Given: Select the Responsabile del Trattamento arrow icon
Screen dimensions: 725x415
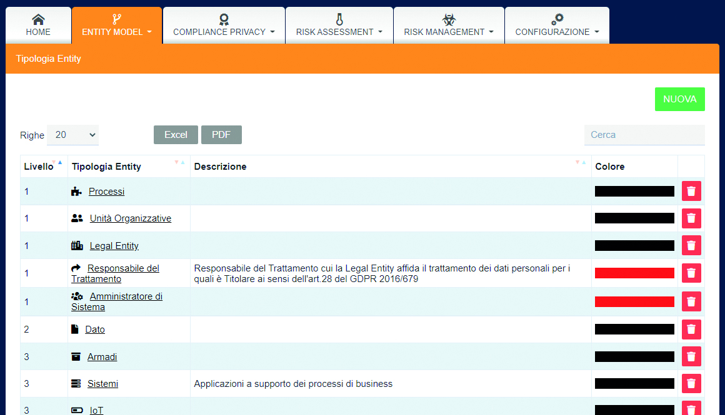Looking at the screenshot, I should point(77,268).
